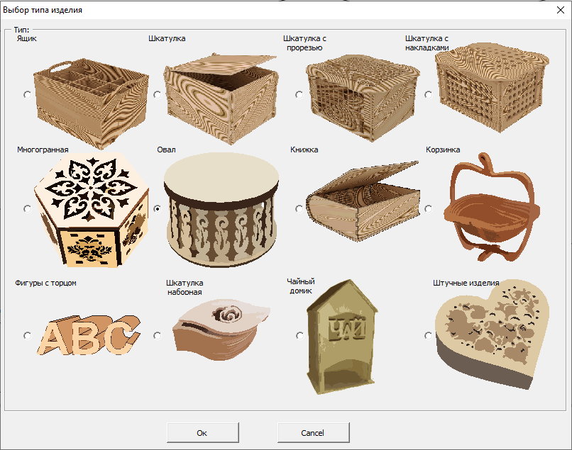Viewport: 572px width, 450px height.
Task: Click the ABC letters figure image
Action: click(x=89, y=335)
